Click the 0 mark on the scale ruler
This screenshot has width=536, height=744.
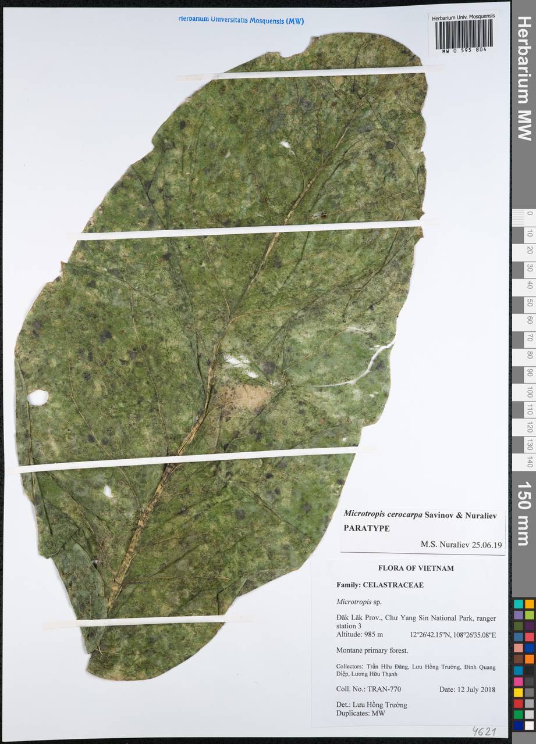point(530,213)
